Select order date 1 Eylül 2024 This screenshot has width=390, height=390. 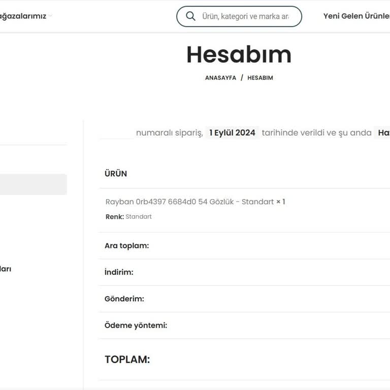[232, 133]
